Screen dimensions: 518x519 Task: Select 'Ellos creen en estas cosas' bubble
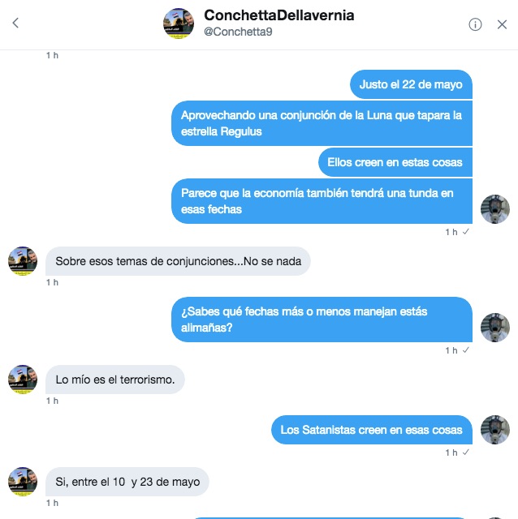395,162
